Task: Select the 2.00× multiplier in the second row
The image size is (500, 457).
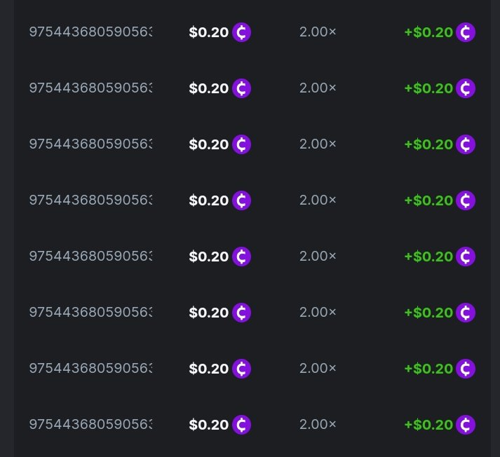Action: [x=318, y=88]
